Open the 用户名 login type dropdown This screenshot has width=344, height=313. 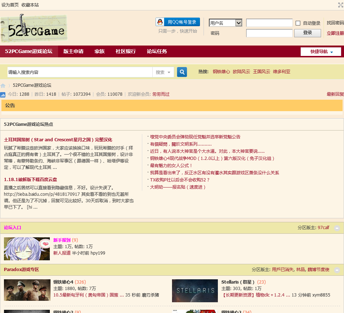[x=225, y=23]
